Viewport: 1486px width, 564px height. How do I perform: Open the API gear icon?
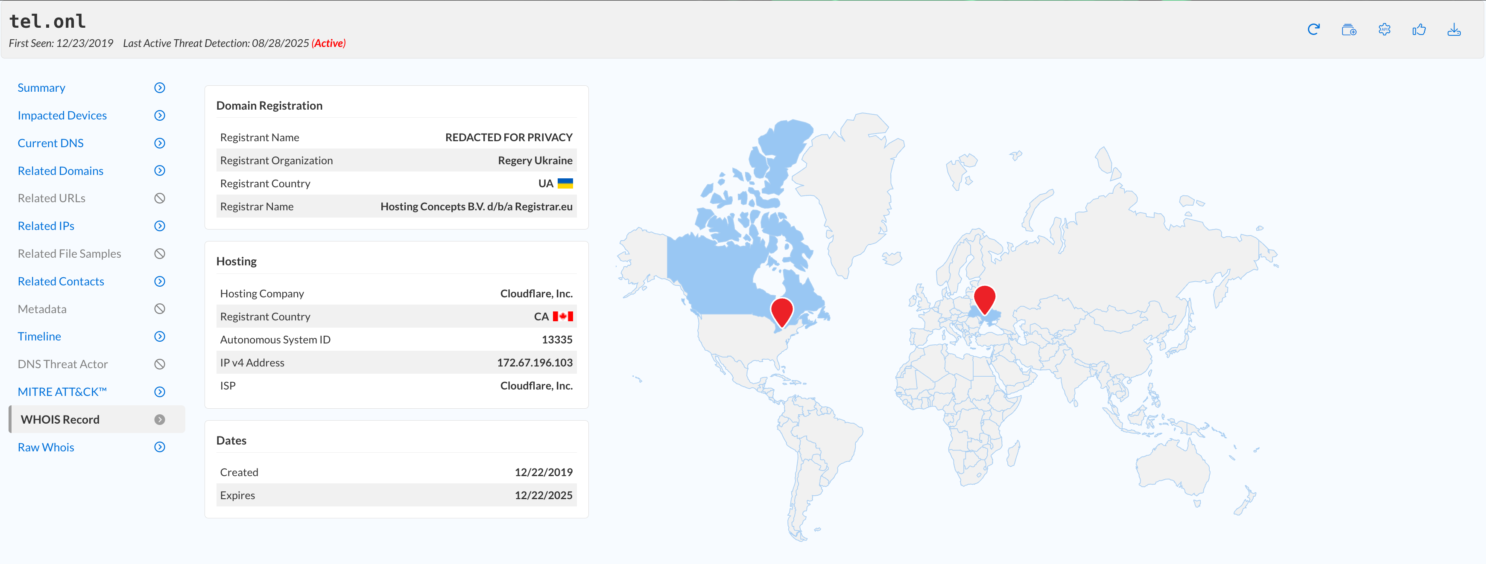(1384, 29)
